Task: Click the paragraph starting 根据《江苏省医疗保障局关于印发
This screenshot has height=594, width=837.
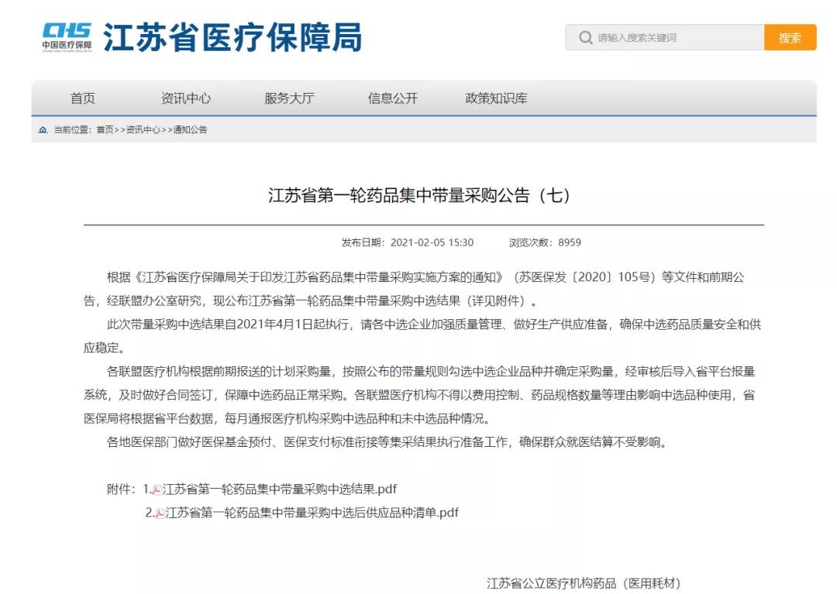Action: [x=414, y=289]
